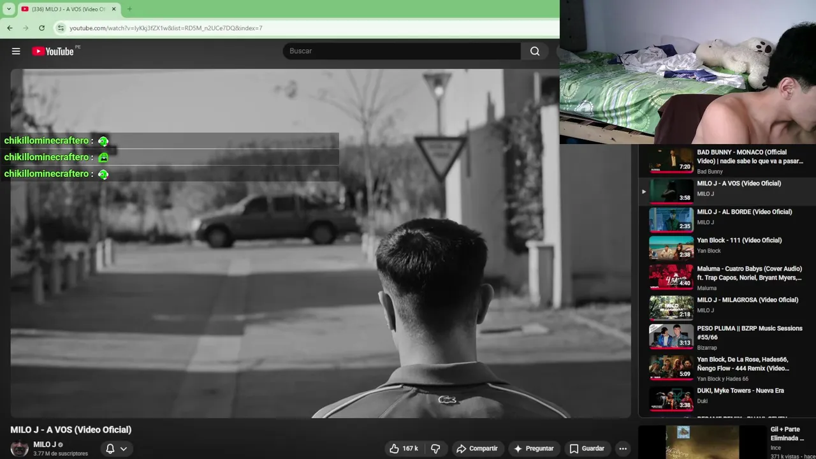Like the video with thumbs up 167 k

click(x=404, y=448)
